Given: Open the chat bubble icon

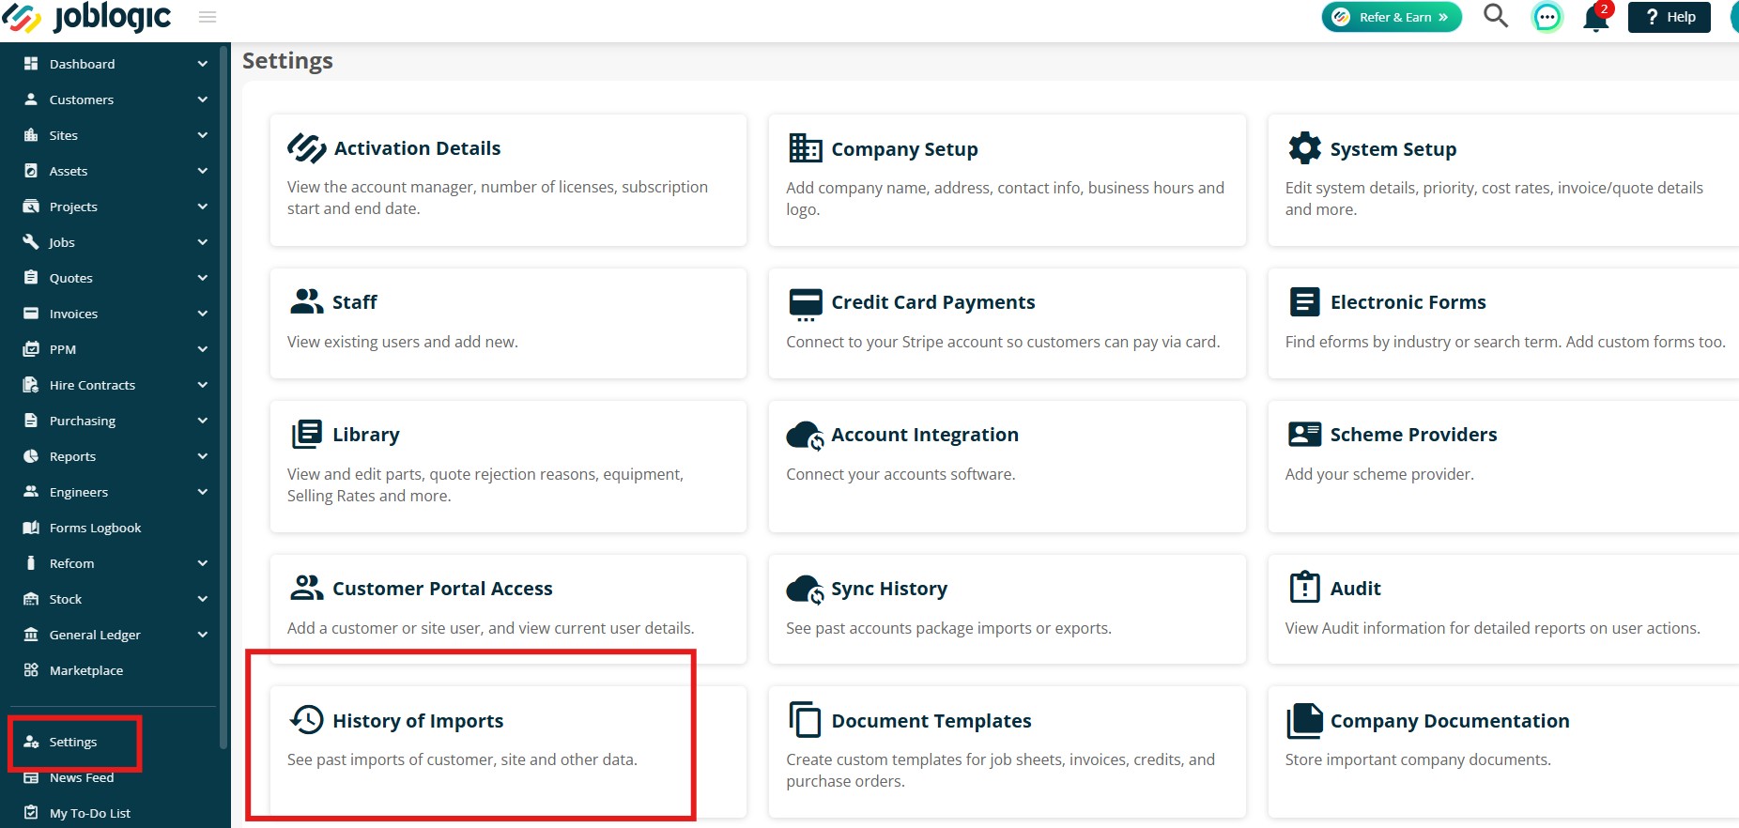Looking at the screenshot, I should click(1547, 17).
